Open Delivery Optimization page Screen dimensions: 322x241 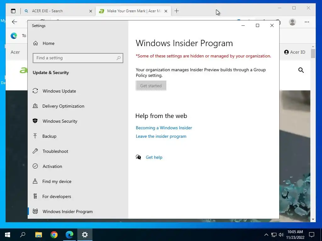coord(78,106)
